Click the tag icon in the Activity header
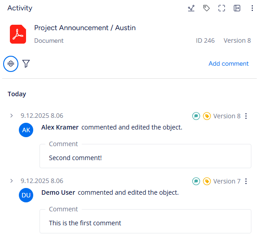Screen dimensions: 259x237 206,8
